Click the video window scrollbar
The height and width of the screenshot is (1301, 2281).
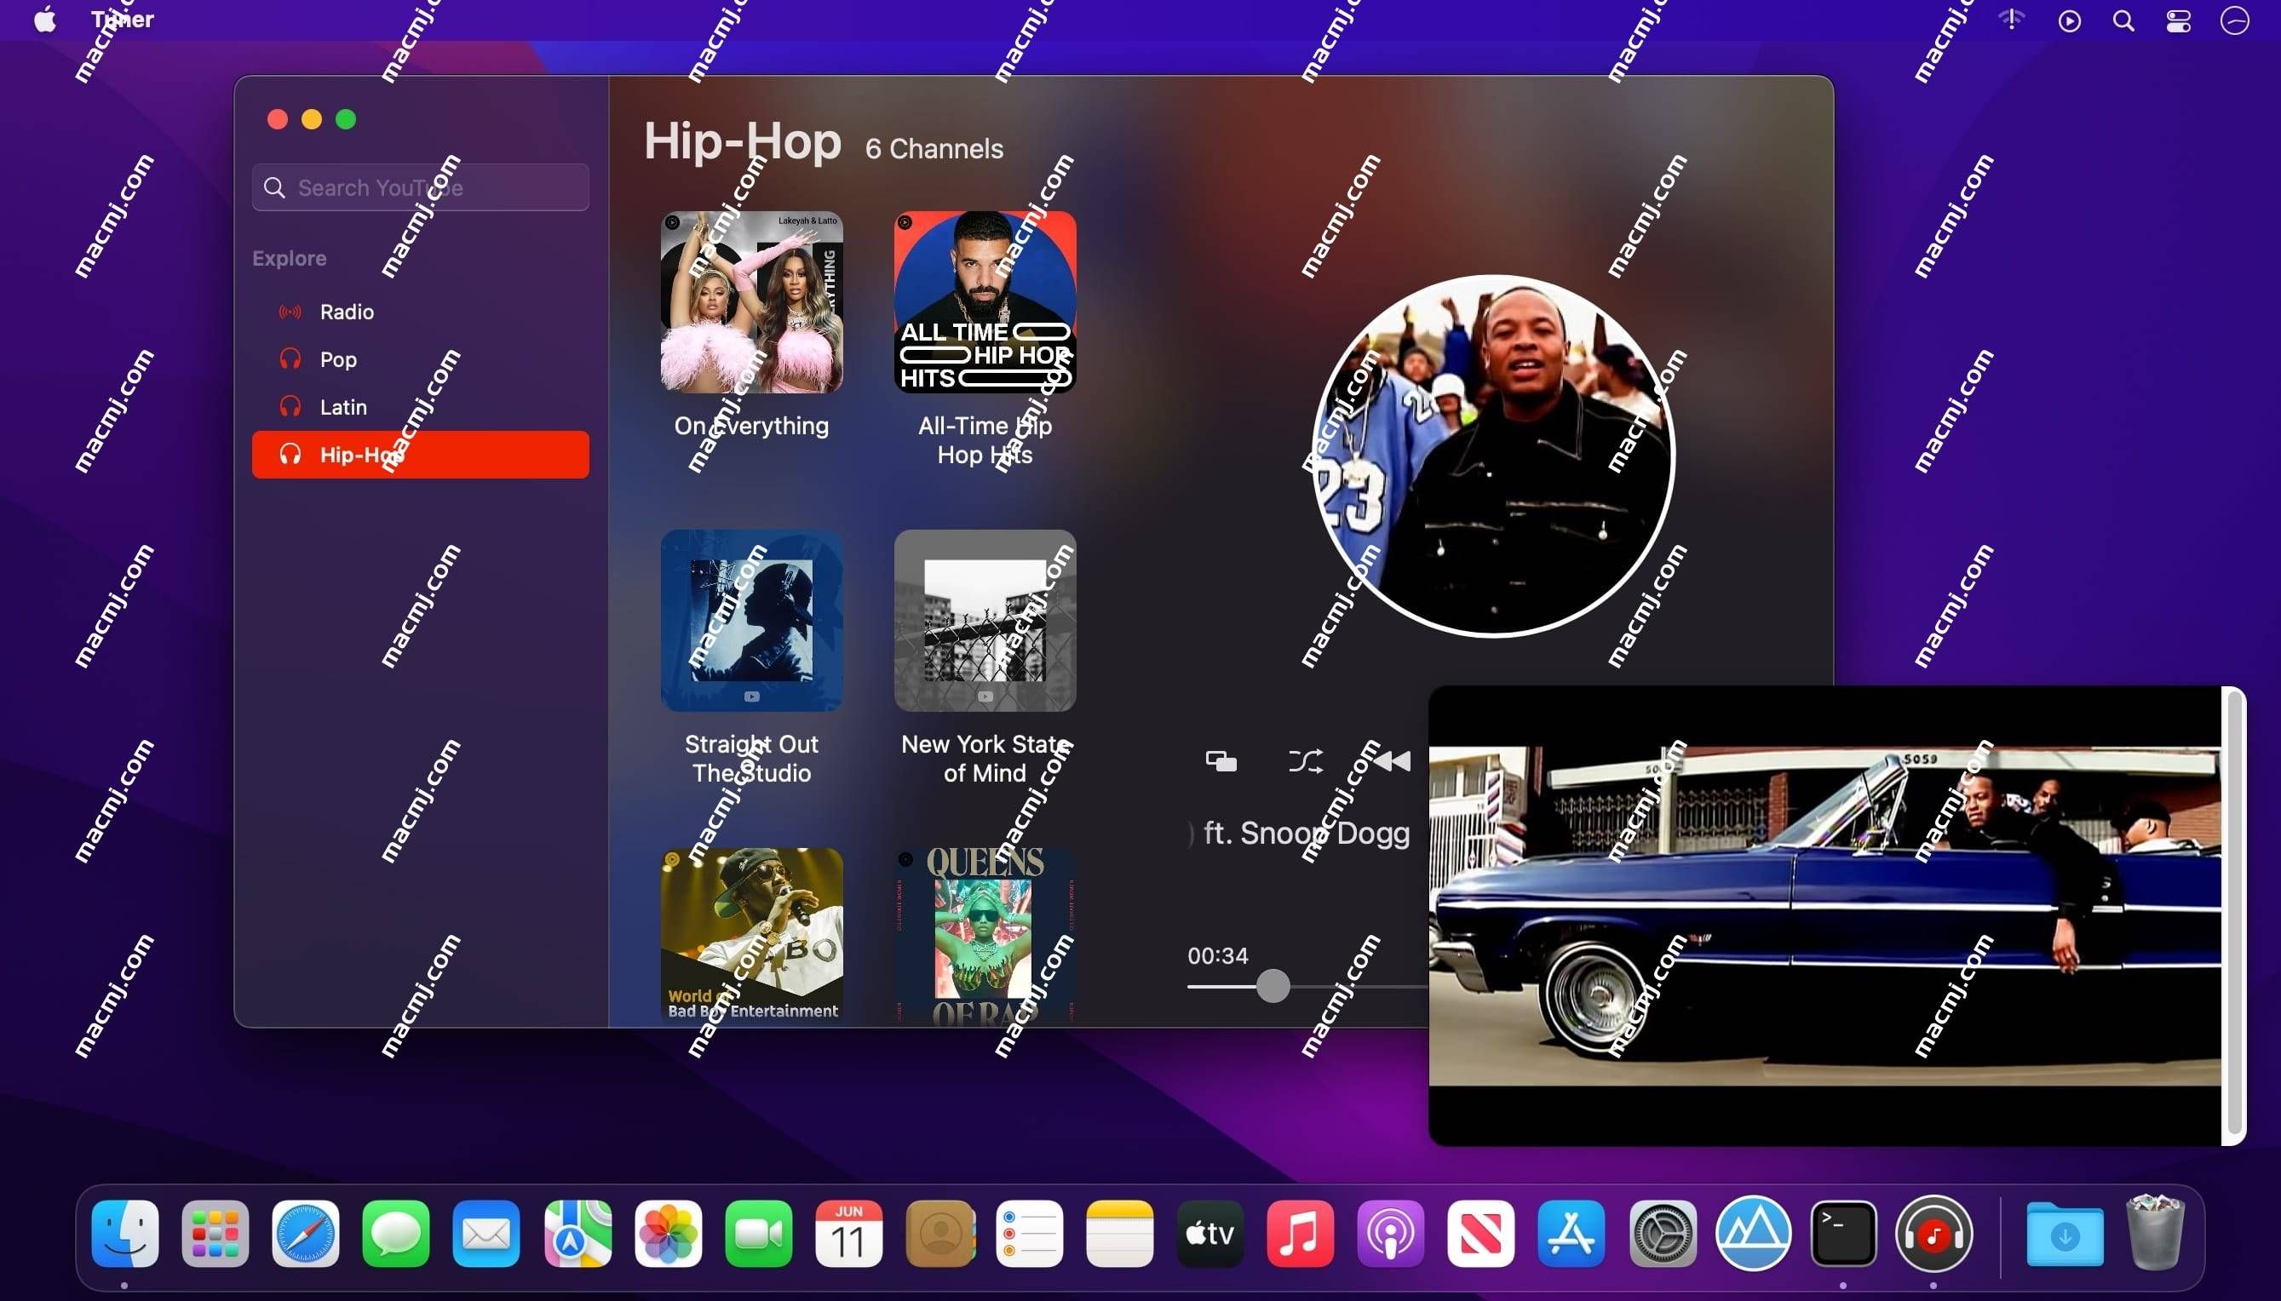(2233, 911)
